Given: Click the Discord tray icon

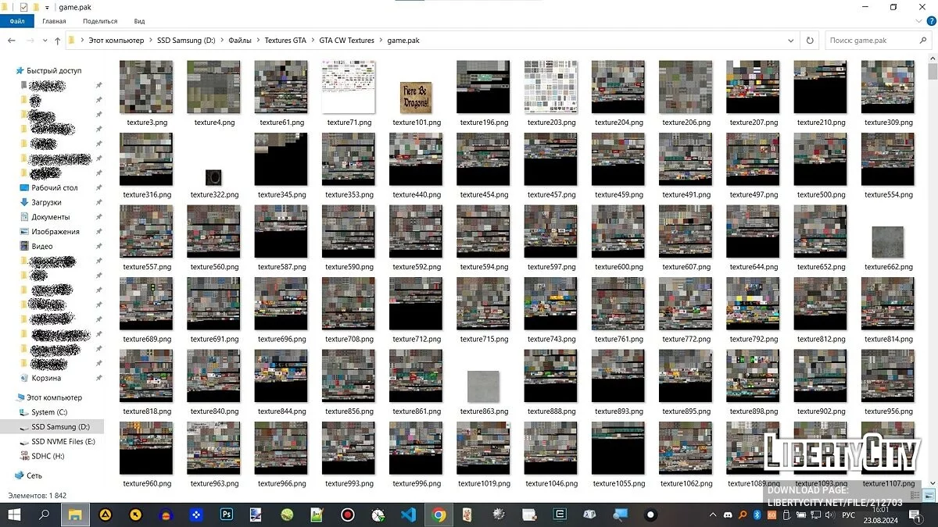Looking at the screenshot, I should [729, 515].
